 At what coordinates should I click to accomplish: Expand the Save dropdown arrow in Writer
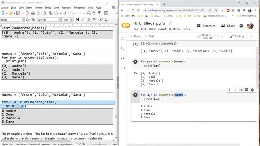tap(22, 13)
